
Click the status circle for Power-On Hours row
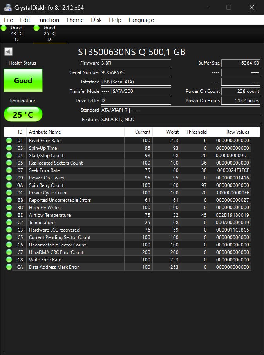(x=9, y=178)
